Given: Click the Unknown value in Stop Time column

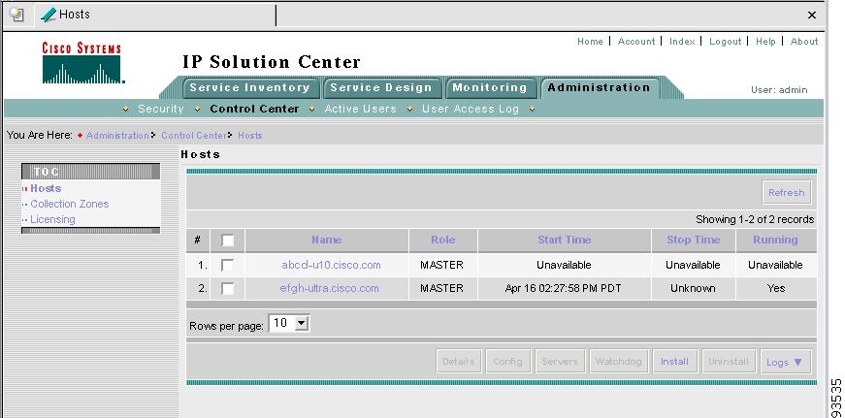Looking at the screenshot, I should 693,289.
